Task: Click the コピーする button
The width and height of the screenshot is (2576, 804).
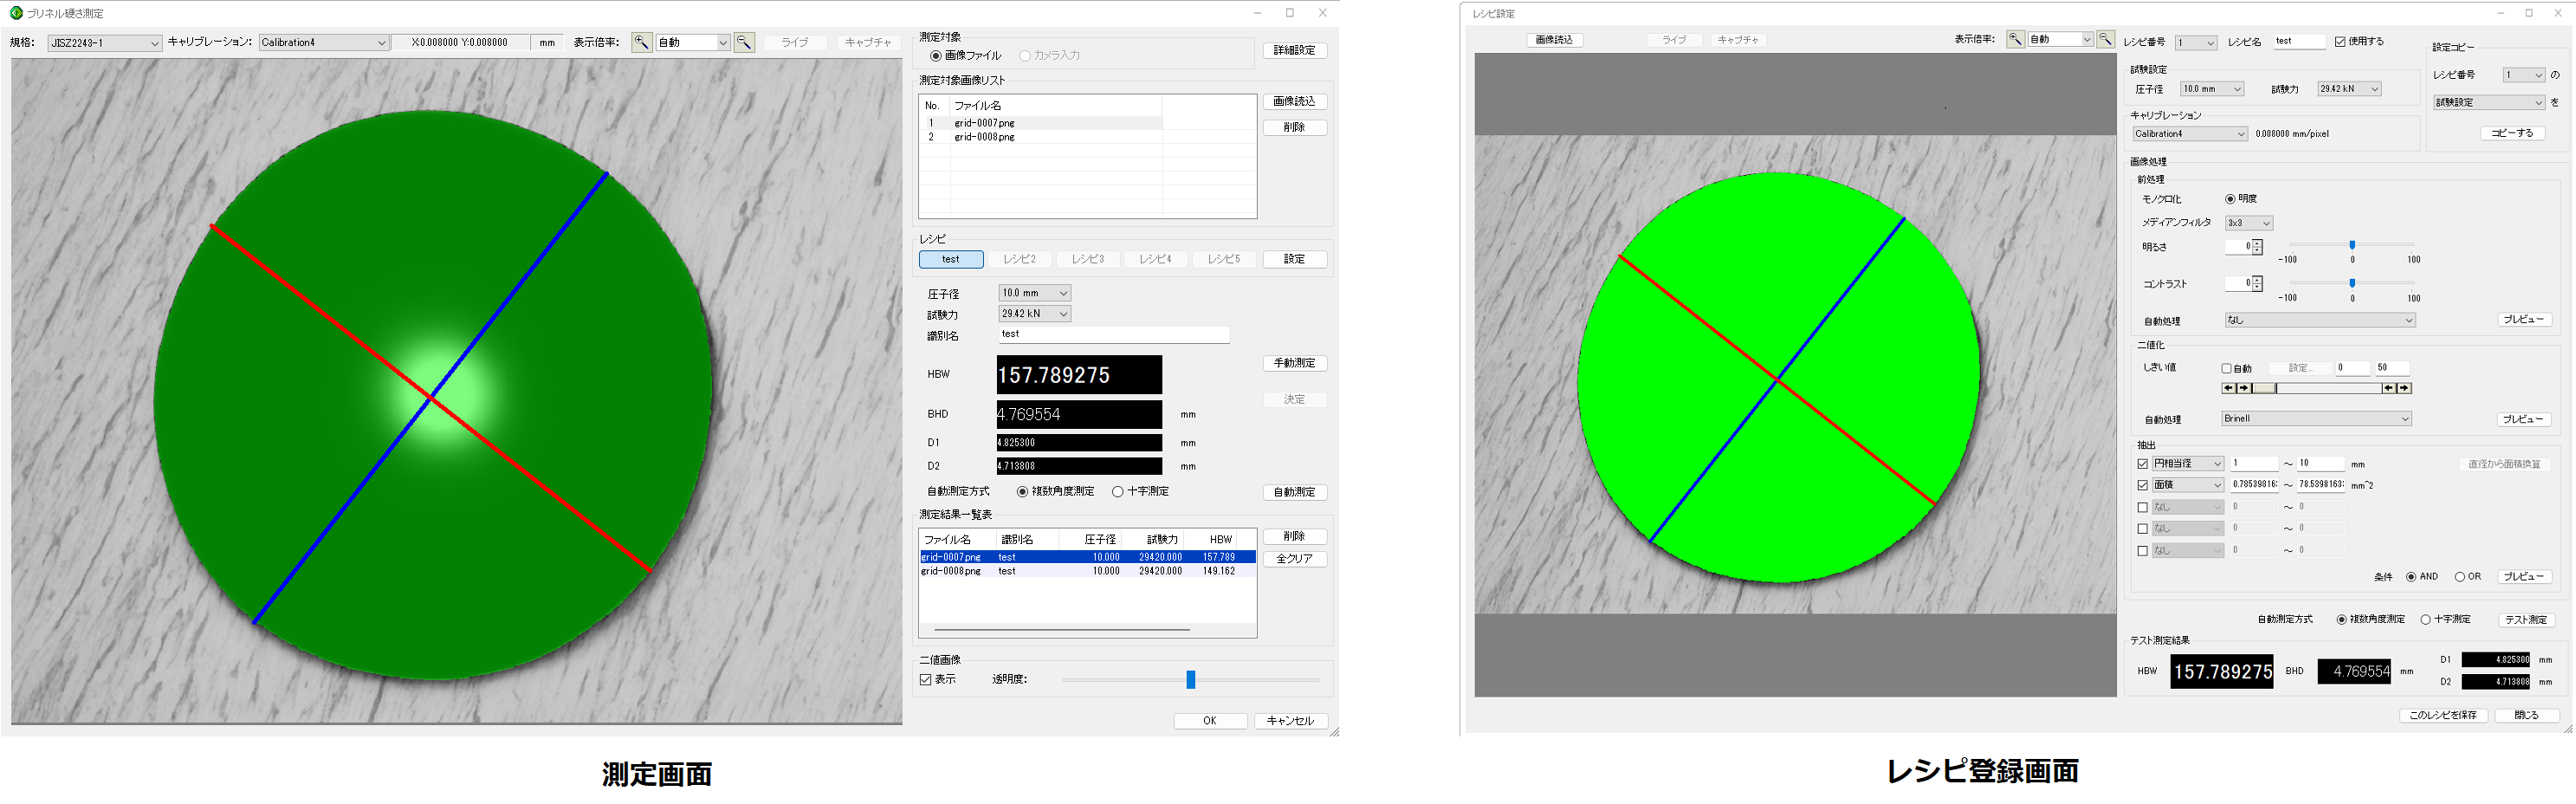Action: [2513, 133]
